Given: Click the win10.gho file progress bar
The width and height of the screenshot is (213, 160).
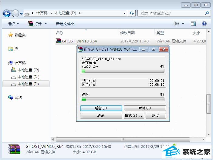Looking at the screenshot, I should pos(123,71).
